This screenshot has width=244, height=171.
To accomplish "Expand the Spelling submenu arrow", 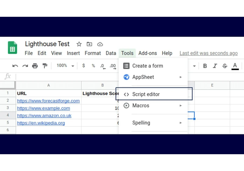I will [x=181, y=123].
